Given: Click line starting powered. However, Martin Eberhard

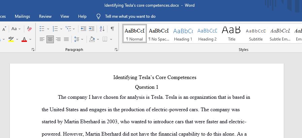Looking at the screenshot, I should tap(144, 134).
